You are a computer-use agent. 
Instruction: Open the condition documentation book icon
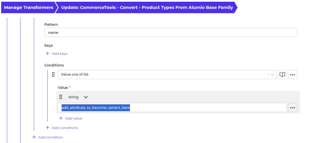(282, 75)
